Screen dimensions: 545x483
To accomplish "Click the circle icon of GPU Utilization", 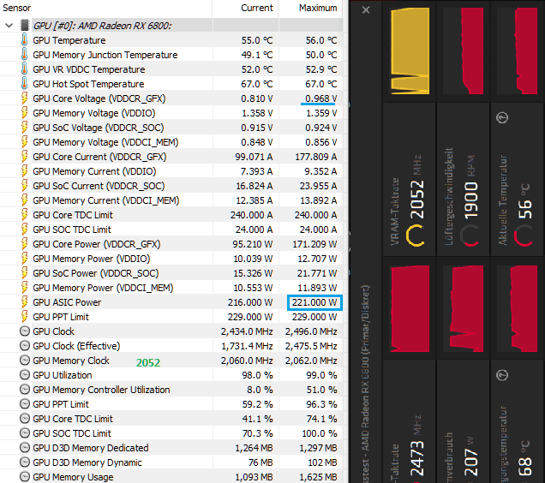I will pos(25,375).
